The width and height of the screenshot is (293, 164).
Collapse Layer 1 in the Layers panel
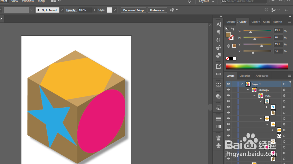(242, 84)
